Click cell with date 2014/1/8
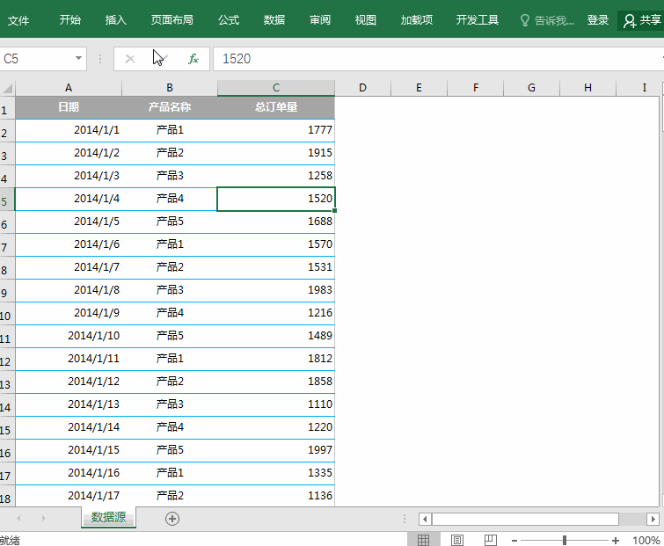Viewport: 664px width, 546px height. pos(69,290)
